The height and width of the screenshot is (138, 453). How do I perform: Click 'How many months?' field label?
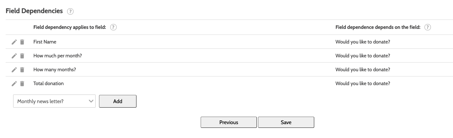(x=55, y=70)
